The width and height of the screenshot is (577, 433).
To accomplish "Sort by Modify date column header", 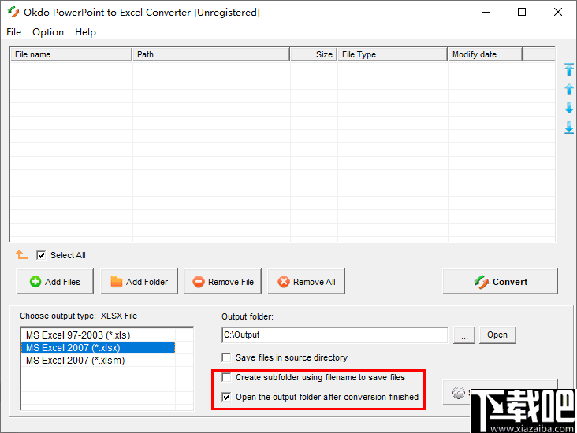I will tap(485, 54).
